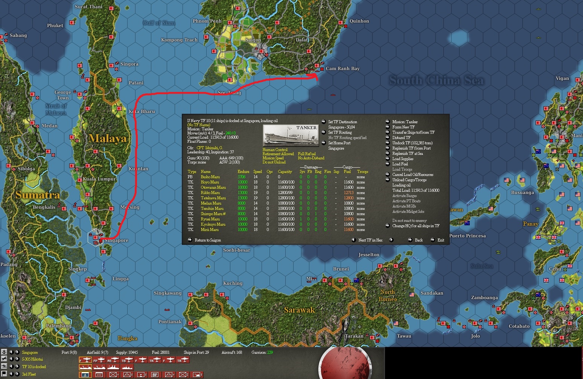Click the (No TF Name) label

click(199, 125)
